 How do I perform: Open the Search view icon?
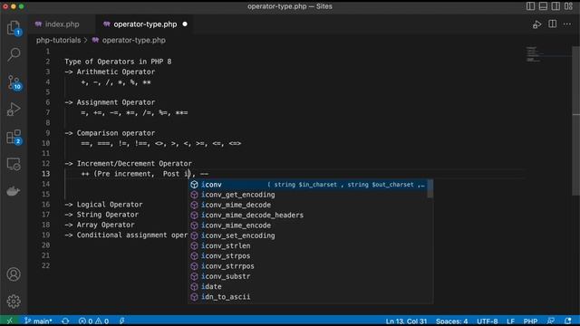(x=14, y=54)
